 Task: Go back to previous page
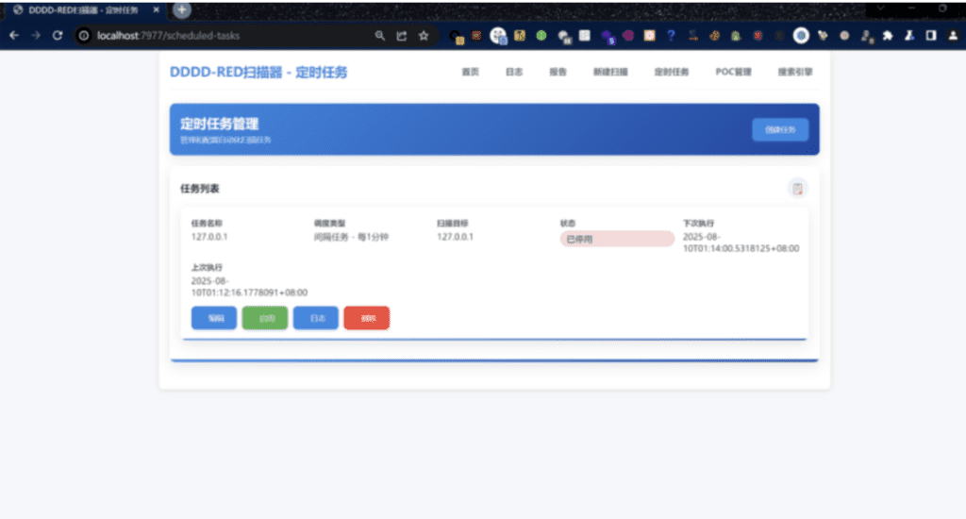pos(13,36)
